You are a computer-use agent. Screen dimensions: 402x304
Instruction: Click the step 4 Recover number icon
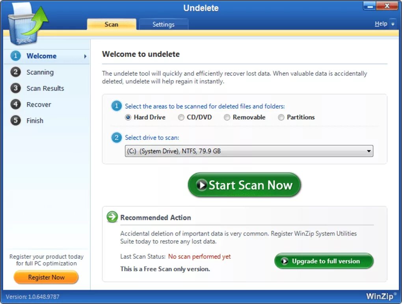pyautogui.click(x=16, y=104)
